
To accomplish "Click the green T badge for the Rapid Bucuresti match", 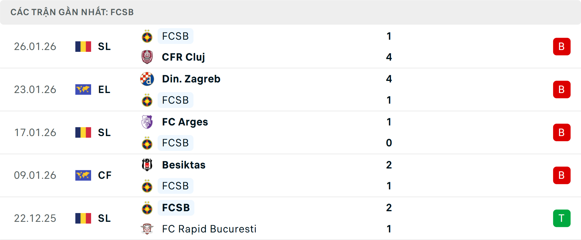I will tap(562, 218).
